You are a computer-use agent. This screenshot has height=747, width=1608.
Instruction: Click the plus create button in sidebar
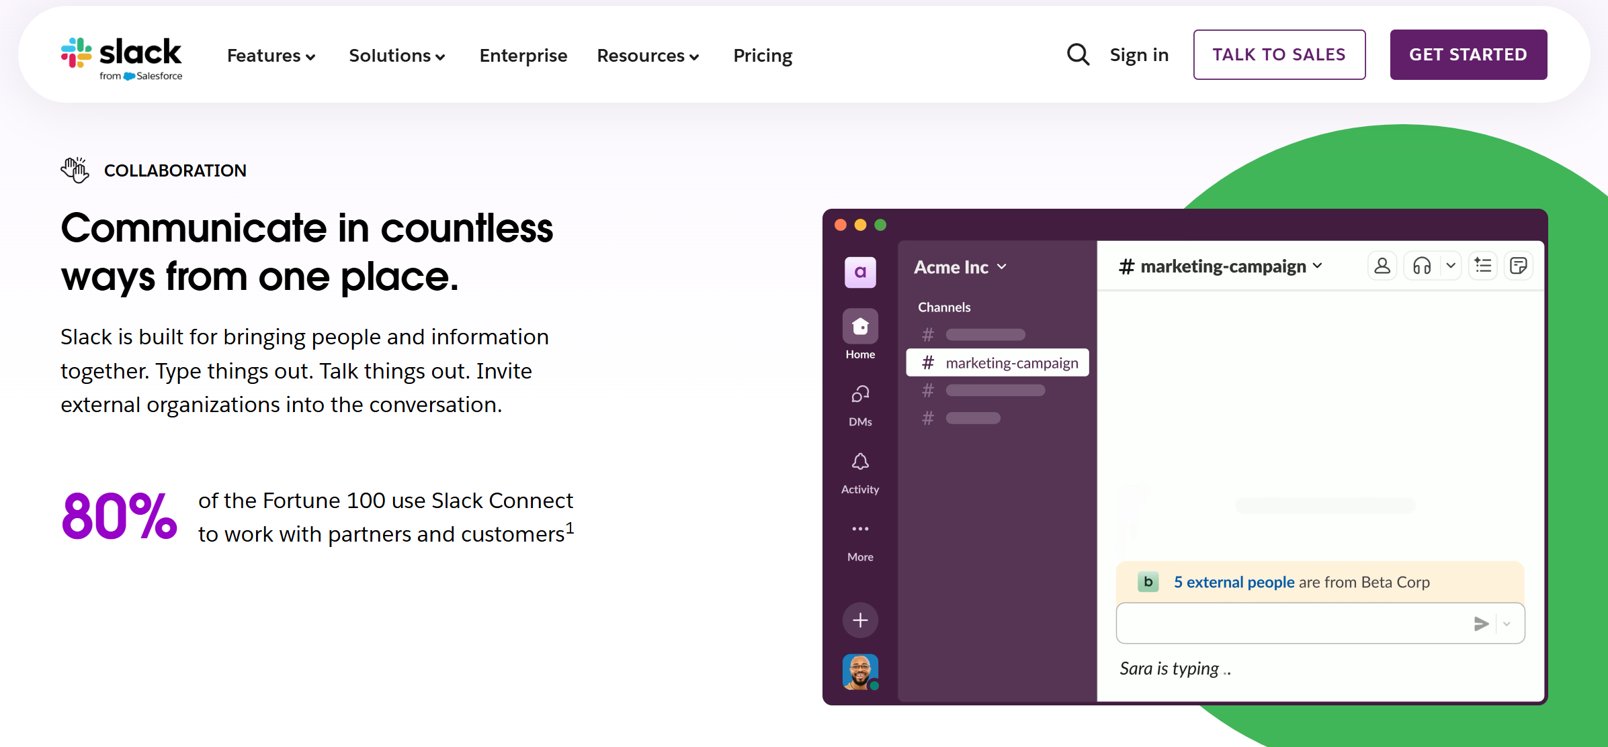(860, 620)
